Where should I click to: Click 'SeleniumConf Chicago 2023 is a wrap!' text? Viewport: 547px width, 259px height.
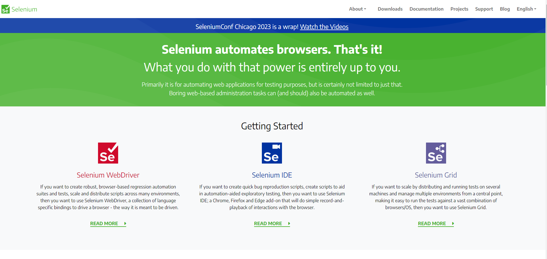pos(247,27)
